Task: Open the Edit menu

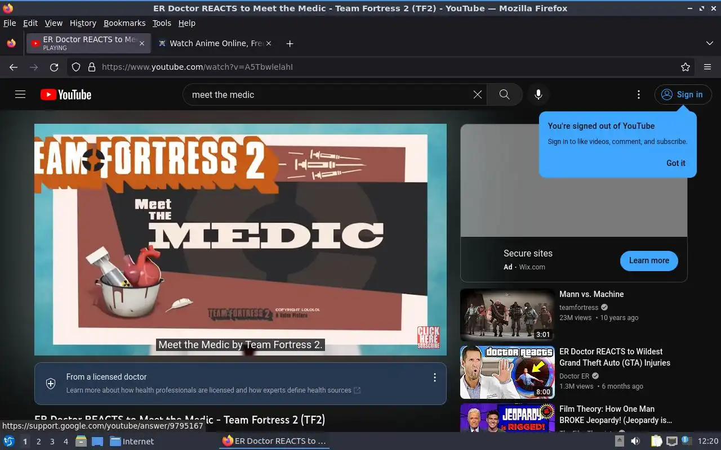Action: (x=30, y=23)
